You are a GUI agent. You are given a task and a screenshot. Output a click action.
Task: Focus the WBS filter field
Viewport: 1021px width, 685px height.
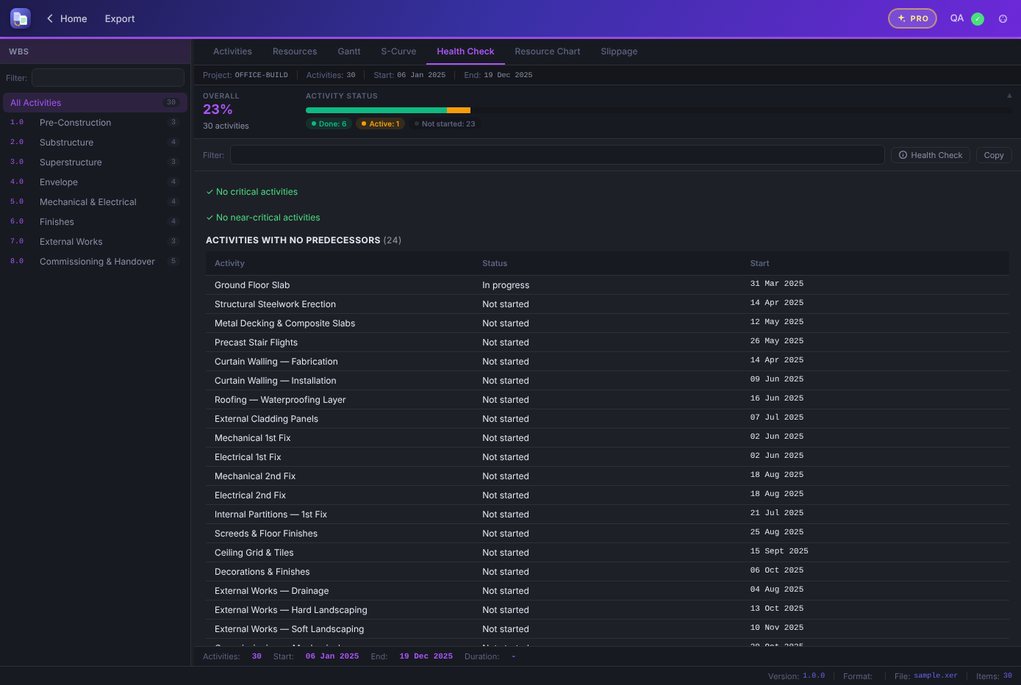(108, 78)
